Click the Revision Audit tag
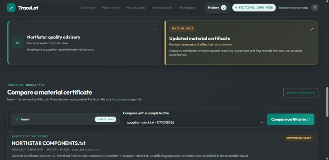The height and width of the screenshot is (160, 329). tap(182, 28)
